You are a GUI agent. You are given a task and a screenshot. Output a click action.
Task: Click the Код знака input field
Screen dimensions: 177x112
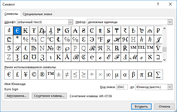tap(122, 87)
